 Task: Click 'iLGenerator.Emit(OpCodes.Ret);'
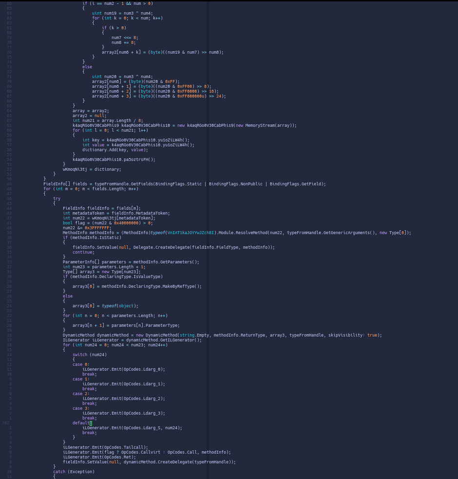coord(99,458)
